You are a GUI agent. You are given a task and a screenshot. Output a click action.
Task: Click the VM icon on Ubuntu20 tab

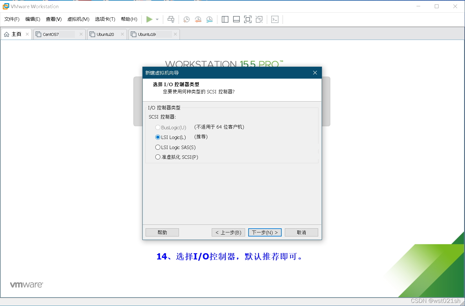tap(92, 34)
